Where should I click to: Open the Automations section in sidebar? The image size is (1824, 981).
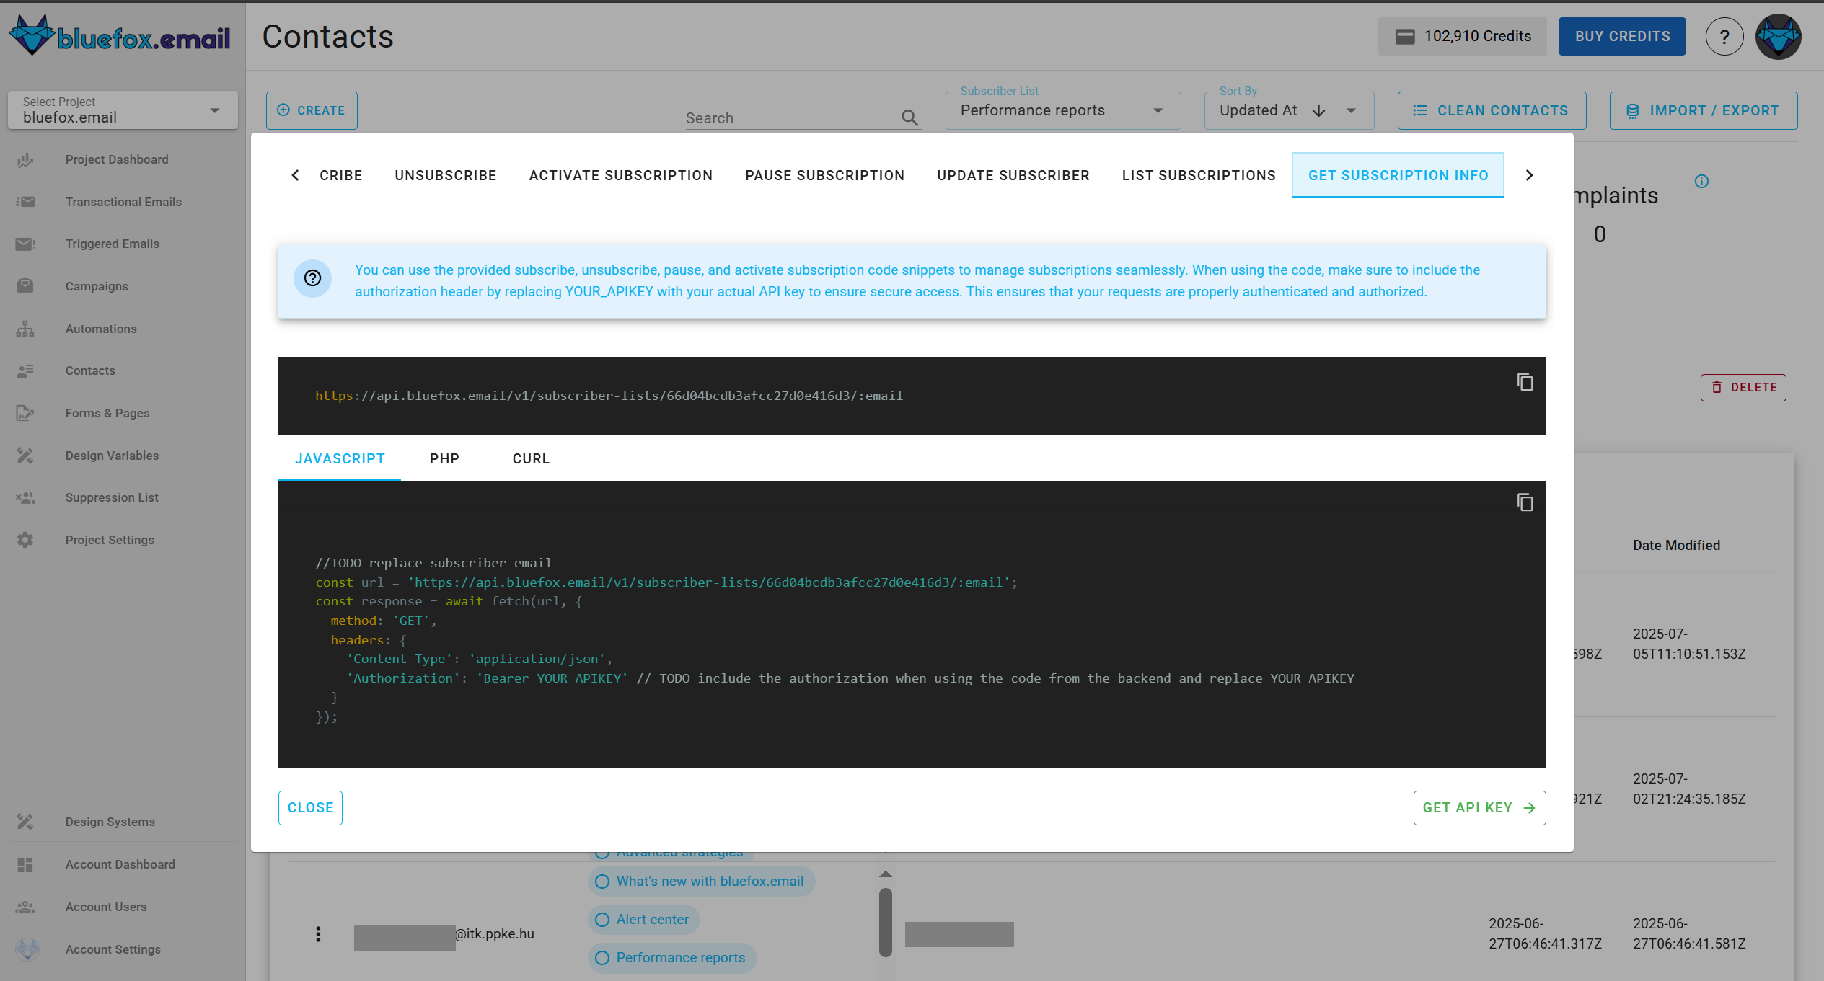point(100,329)
